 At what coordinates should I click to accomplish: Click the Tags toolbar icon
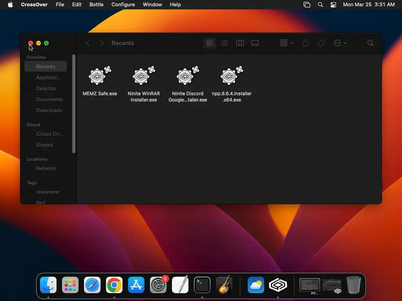(x=321, y=43)
